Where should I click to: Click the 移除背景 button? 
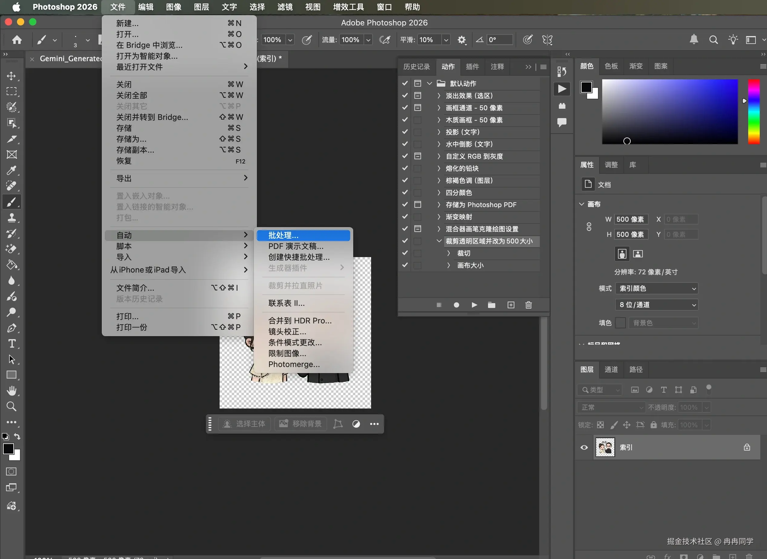[300, 424]
